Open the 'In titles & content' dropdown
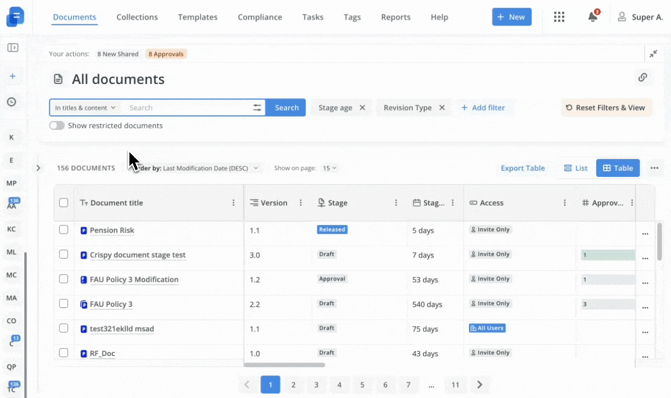This screenshot has width=671, height=398. (85, 108)
